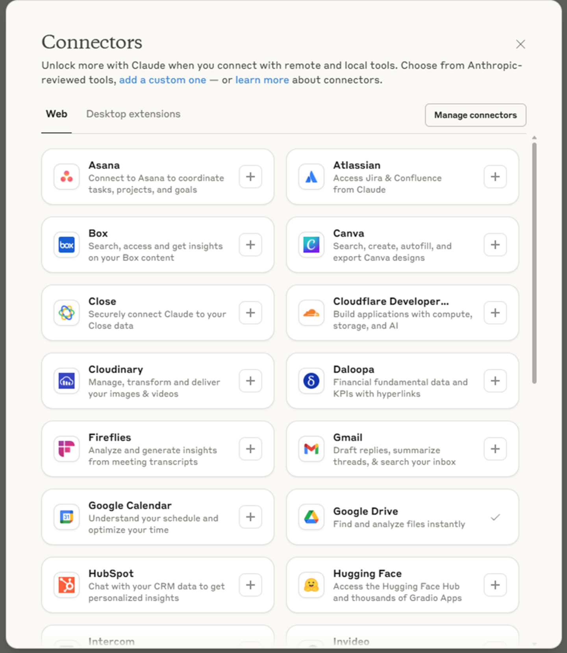Open the "learn more" link
567x653 pixels.
tap(262, 80)
